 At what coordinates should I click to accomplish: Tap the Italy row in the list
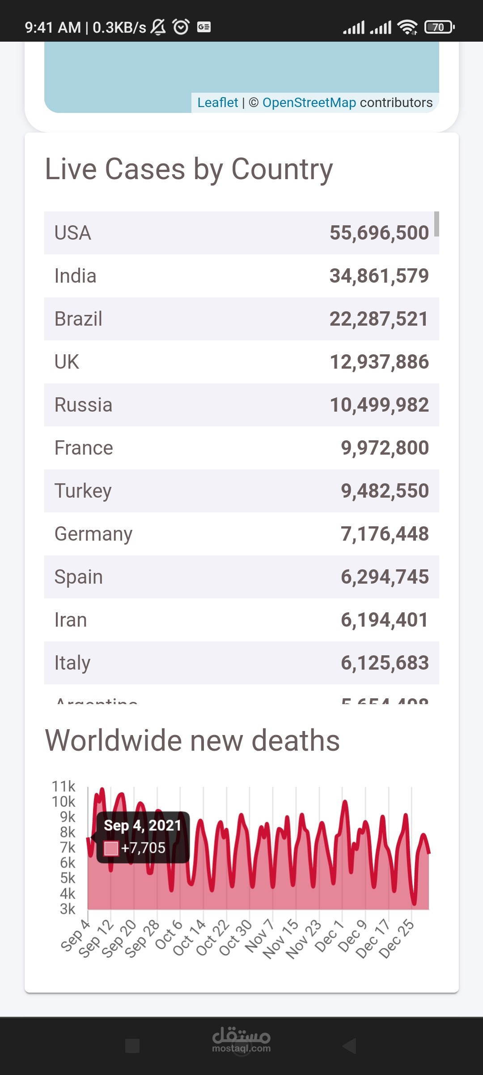[241, 663]
